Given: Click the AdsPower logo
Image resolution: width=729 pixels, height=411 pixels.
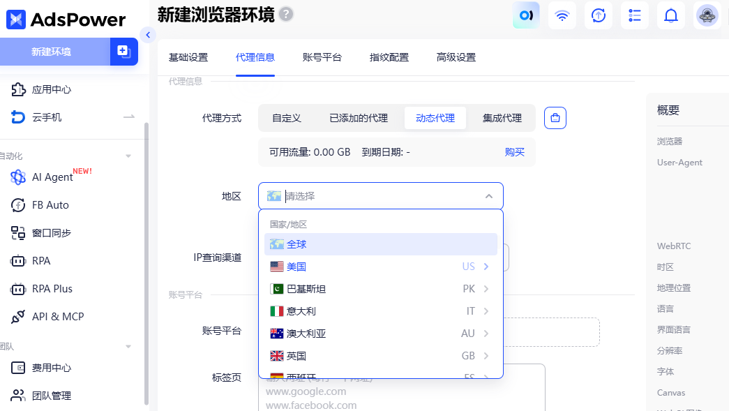Looking at the screenshot, I should pos(66,20).
